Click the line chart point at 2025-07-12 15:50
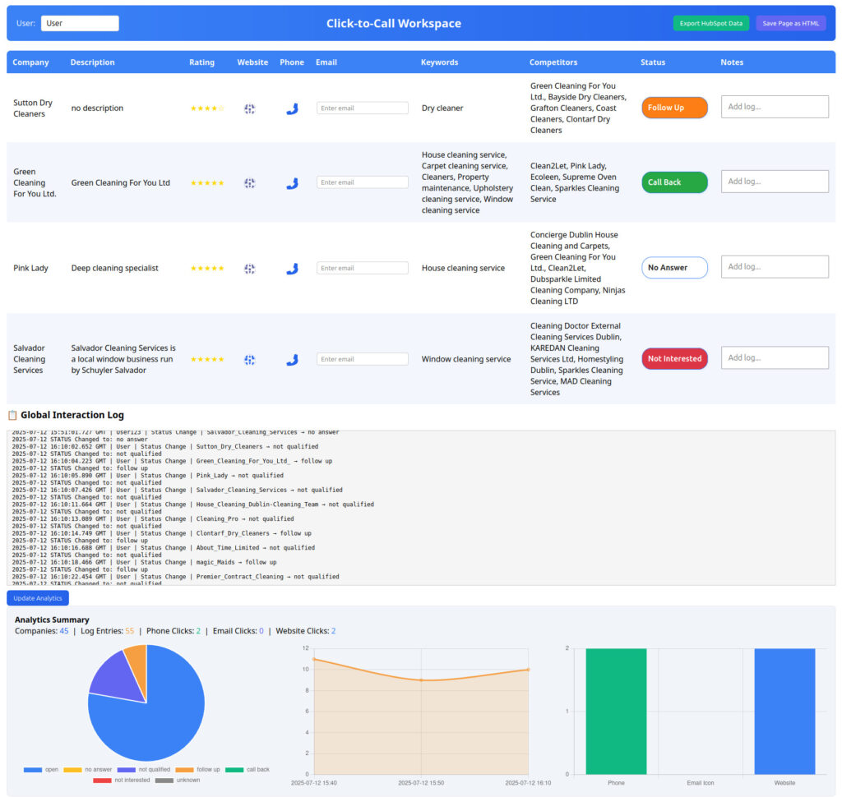 point(421,680)
